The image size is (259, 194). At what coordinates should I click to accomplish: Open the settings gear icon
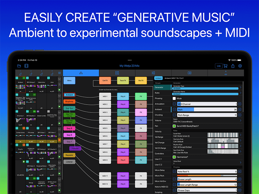(240, 66)
